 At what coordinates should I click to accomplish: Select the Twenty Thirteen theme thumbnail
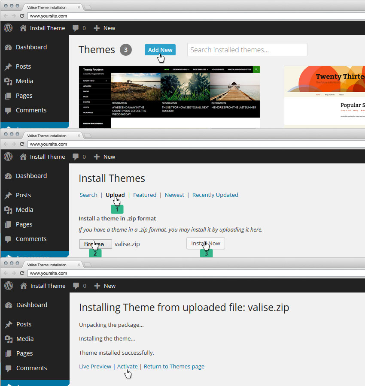[324, 97]
